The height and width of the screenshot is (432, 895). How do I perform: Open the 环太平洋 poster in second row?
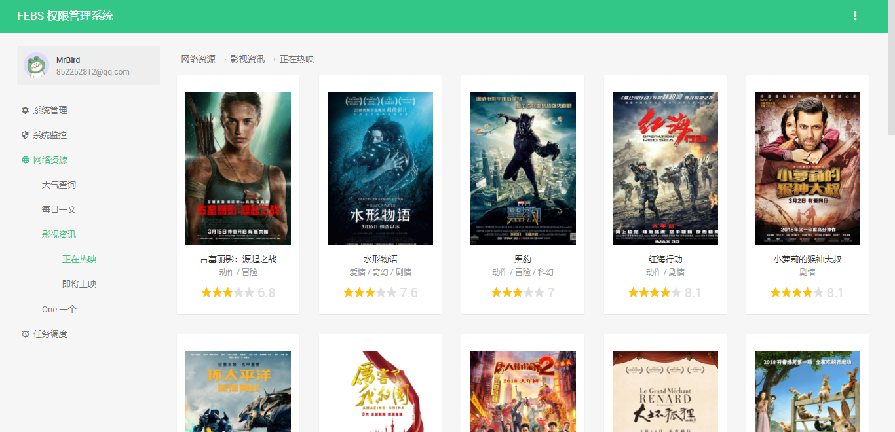(238, 391)
